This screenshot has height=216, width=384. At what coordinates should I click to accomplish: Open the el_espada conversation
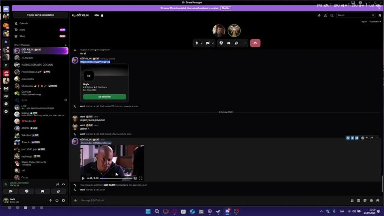coord(41,58)
